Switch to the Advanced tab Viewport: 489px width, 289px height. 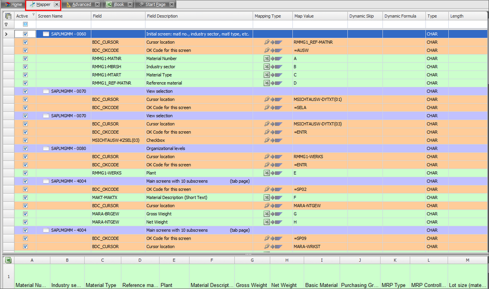(81, 5)
